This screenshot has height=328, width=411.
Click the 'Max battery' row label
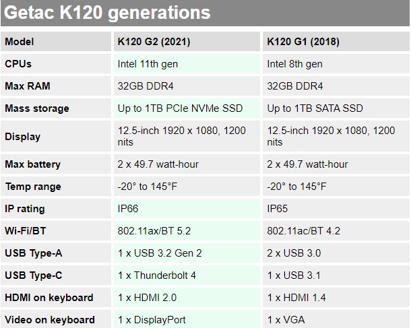click(x=33, y=164)
